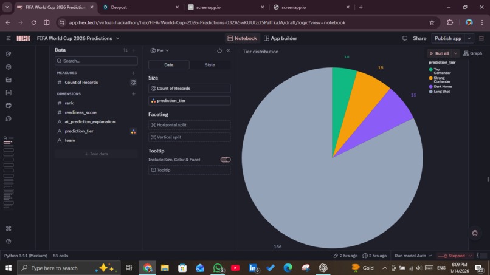Click the color icon beside prediction_tier
Screen dimensions: 490x275
133,131
